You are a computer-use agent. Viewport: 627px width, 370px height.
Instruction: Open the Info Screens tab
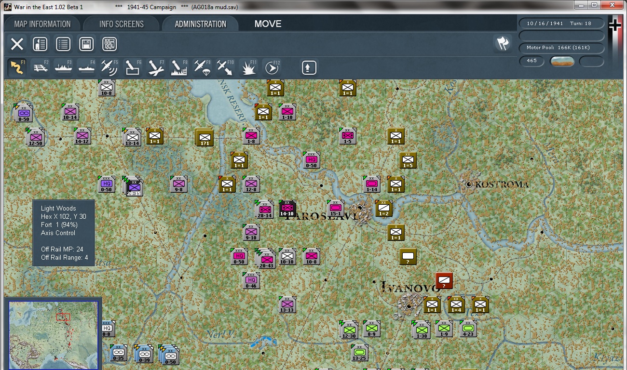coord(122,24)
